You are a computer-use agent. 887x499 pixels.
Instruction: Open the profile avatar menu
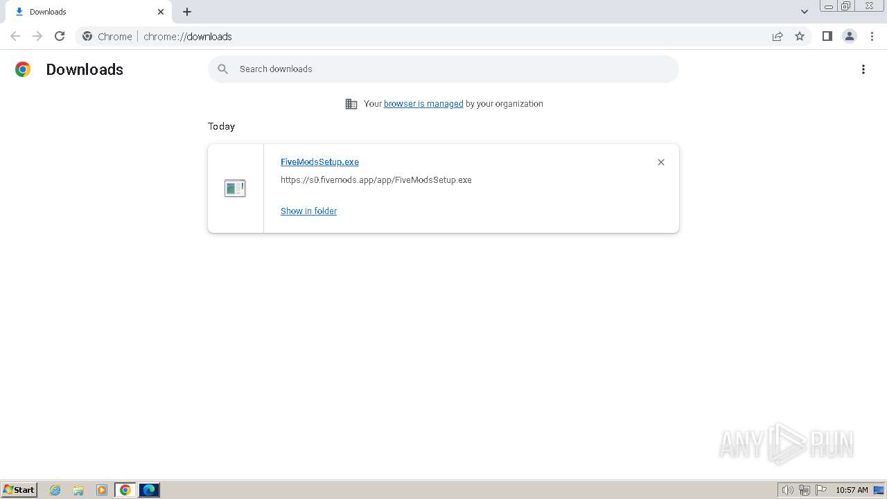coord(850,36)
